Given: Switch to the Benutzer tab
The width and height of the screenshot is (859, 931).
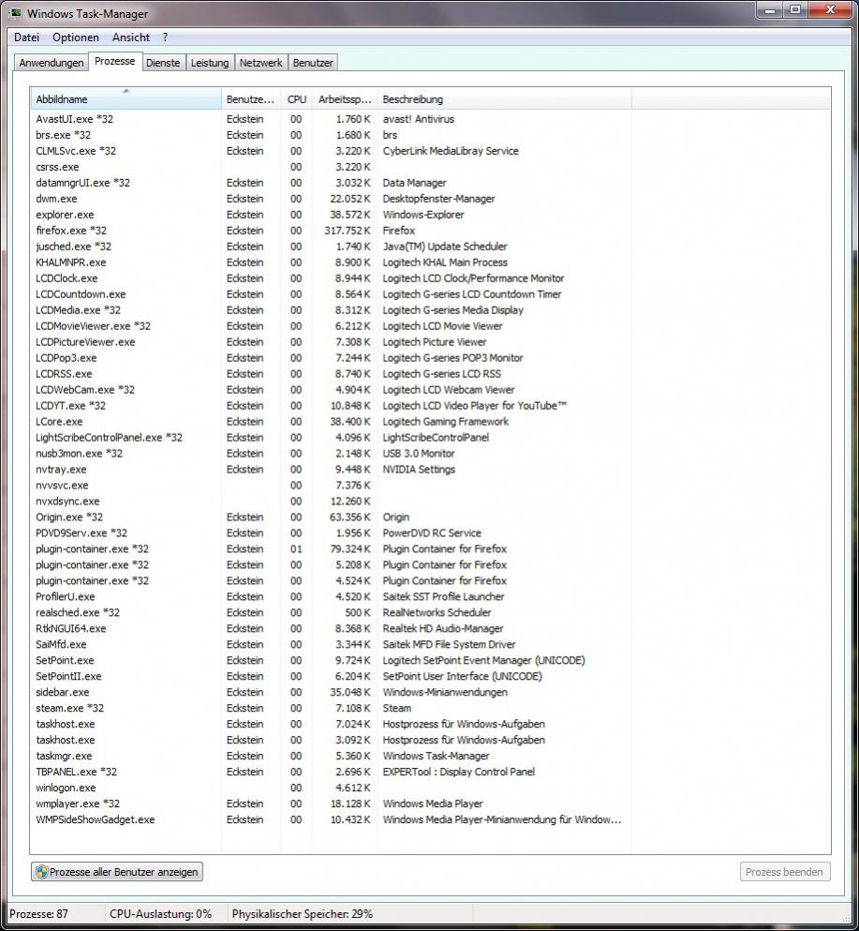Looking at the screenshot, I should point(313,63).
